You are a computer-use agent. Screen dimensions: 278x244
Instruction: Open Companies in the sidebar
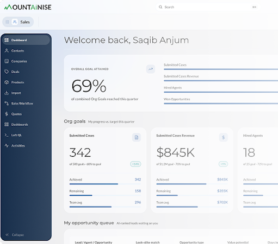[26, 61]
